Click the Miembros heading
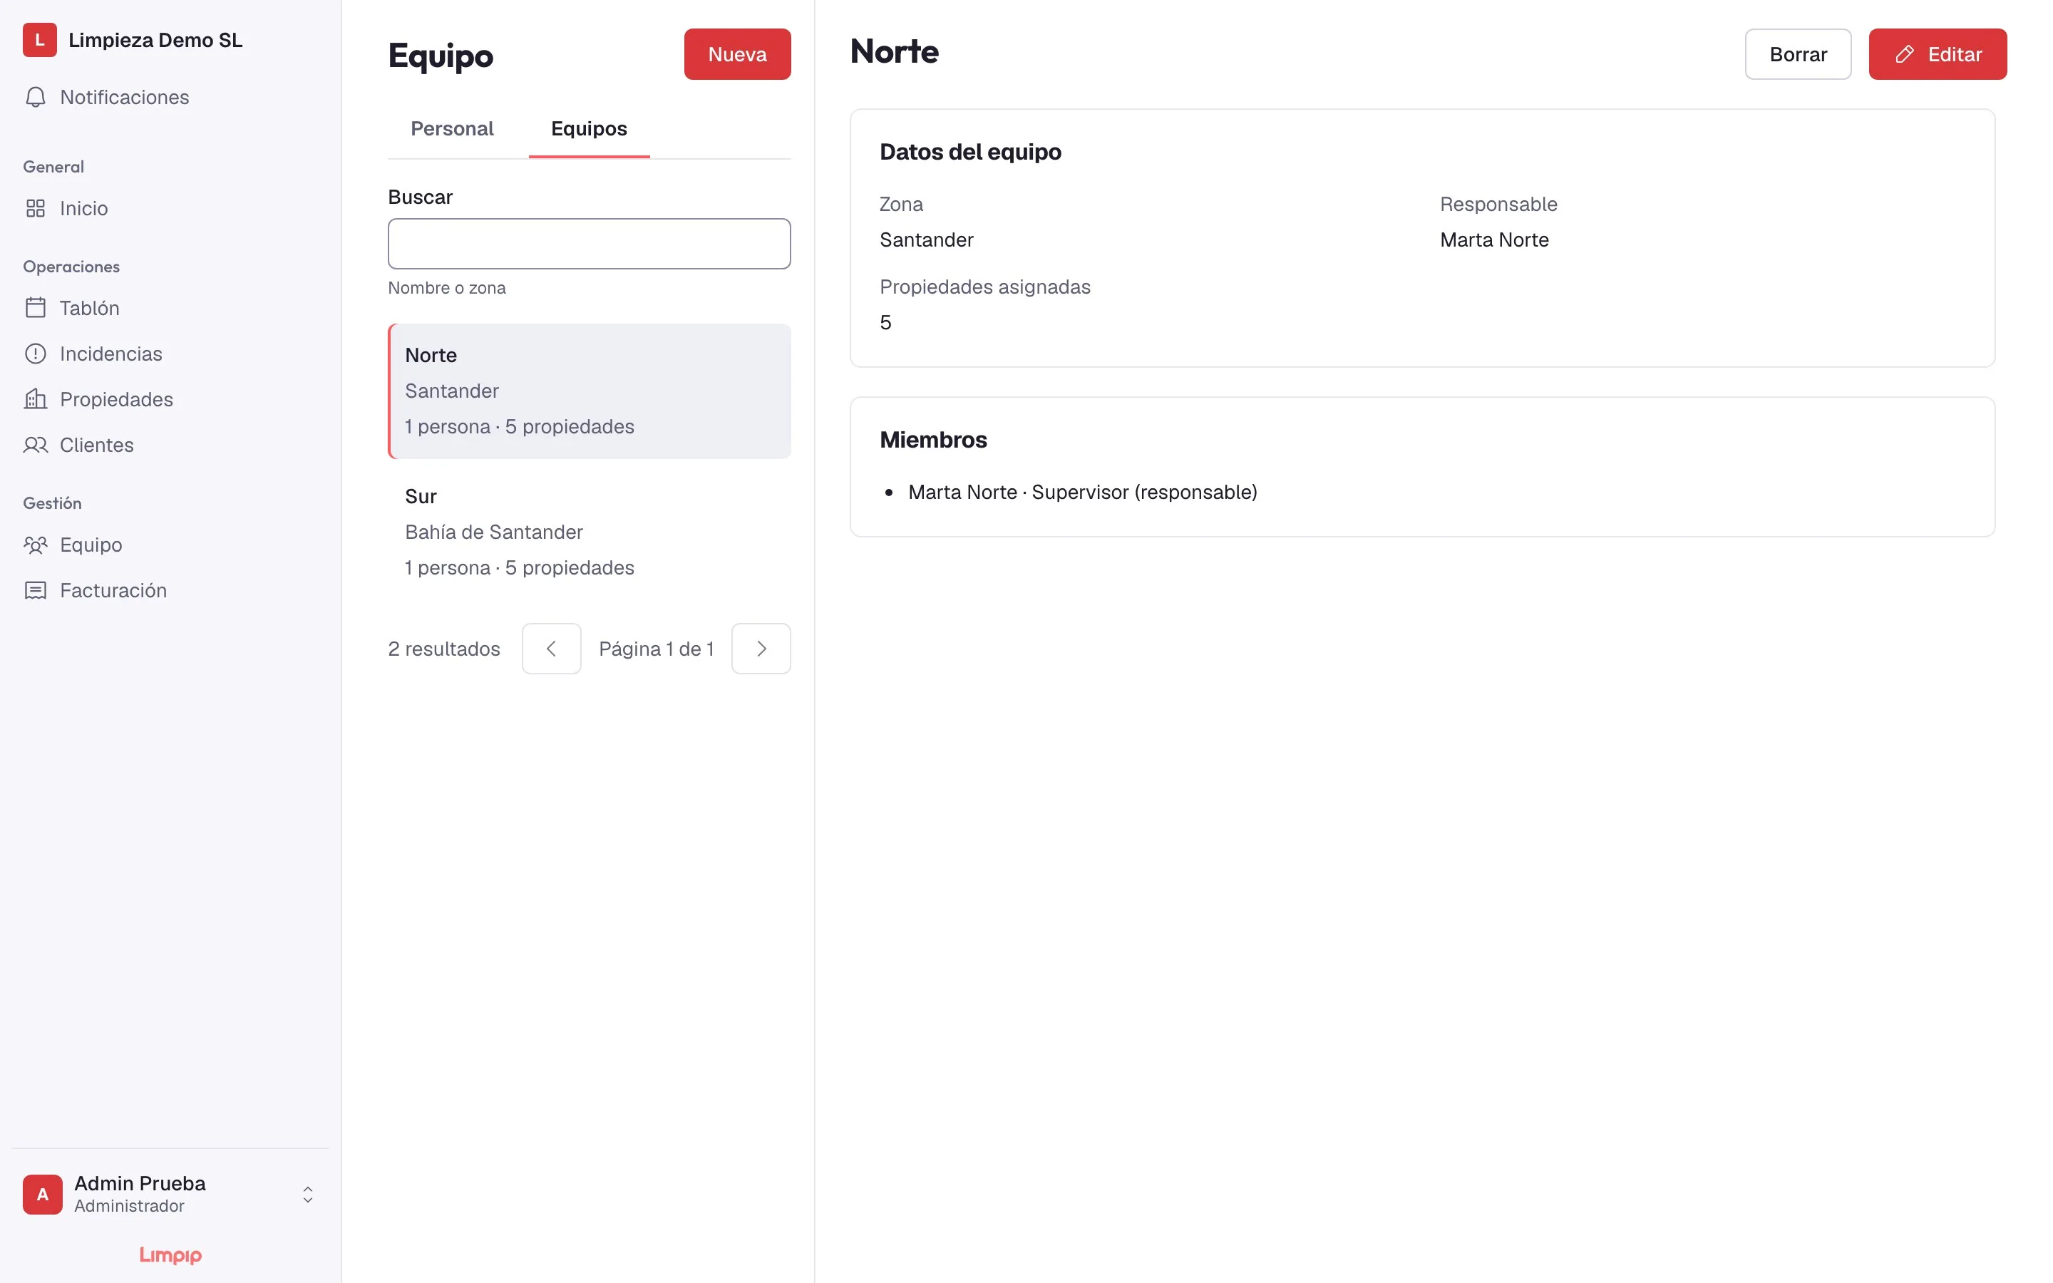 pos(933,440)
